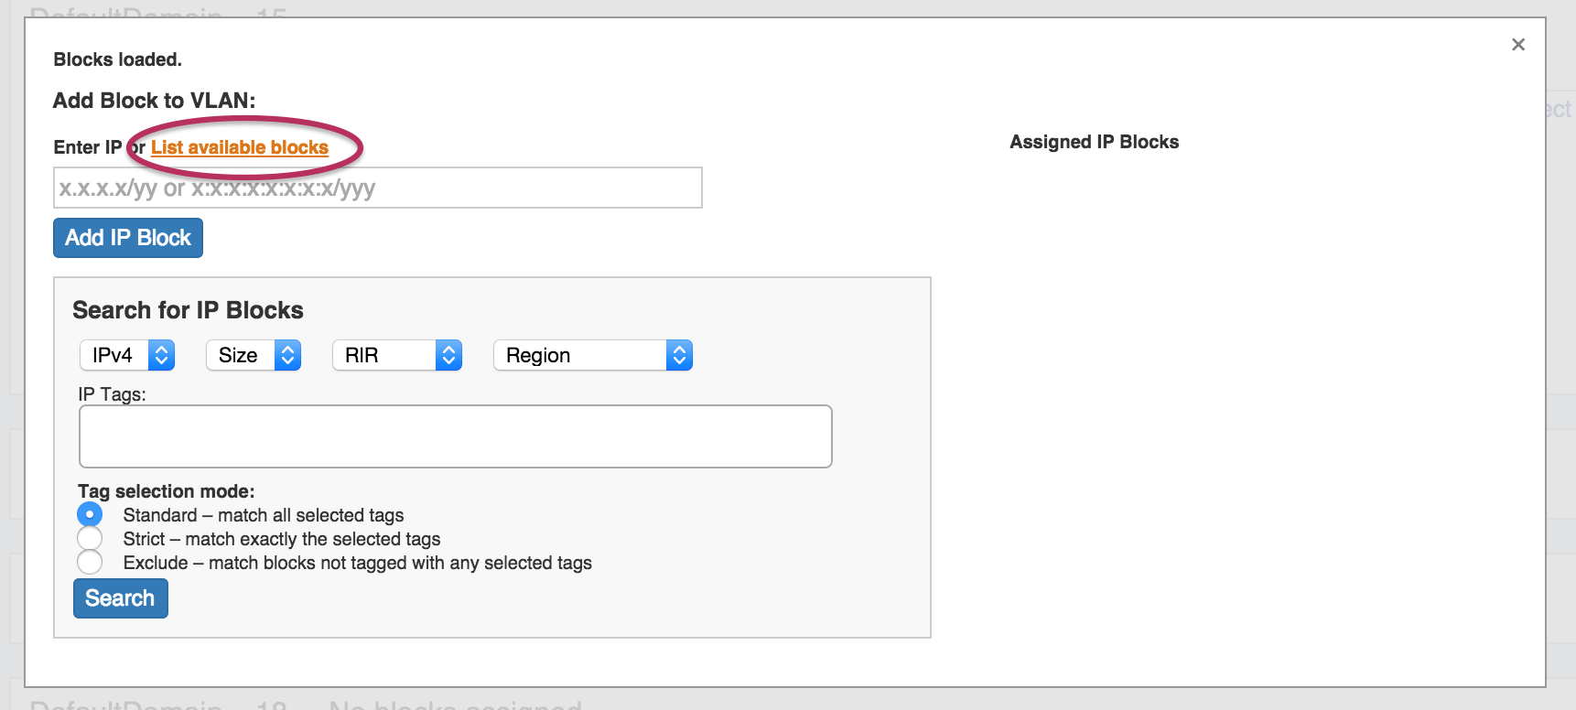Close the Add Block to VLAN dialog

(x=1517, y=45)
